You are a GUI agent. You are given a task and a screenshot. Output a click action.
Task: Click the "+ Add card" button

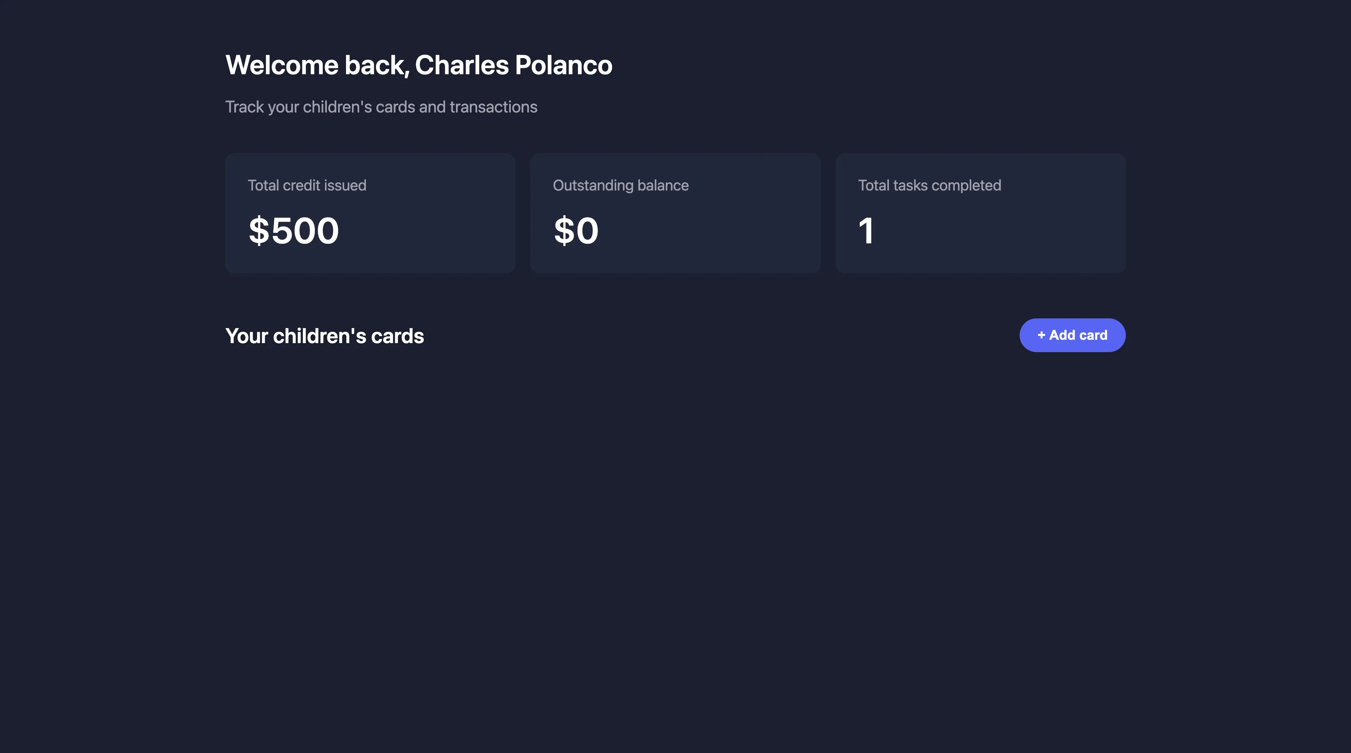coord(1072,335)
